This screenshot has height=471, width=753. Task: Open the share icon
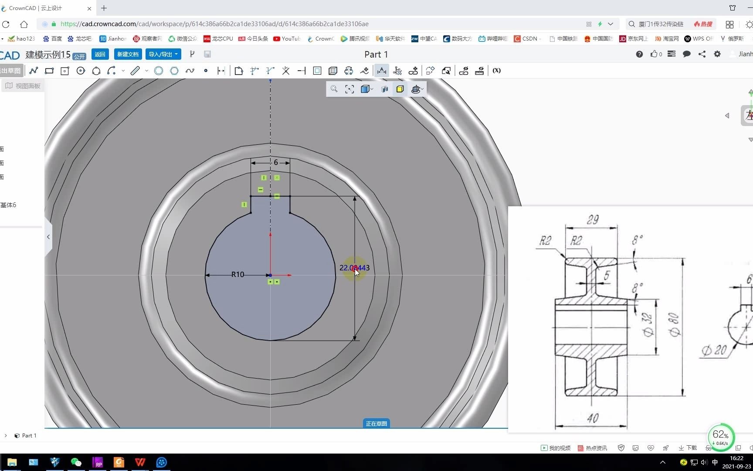[x=702, y=54]
